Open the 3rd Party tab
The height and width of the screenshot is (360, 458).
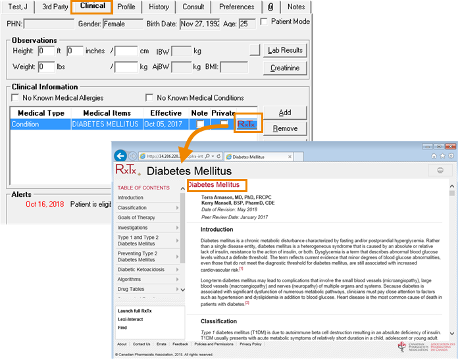(55, 7)
